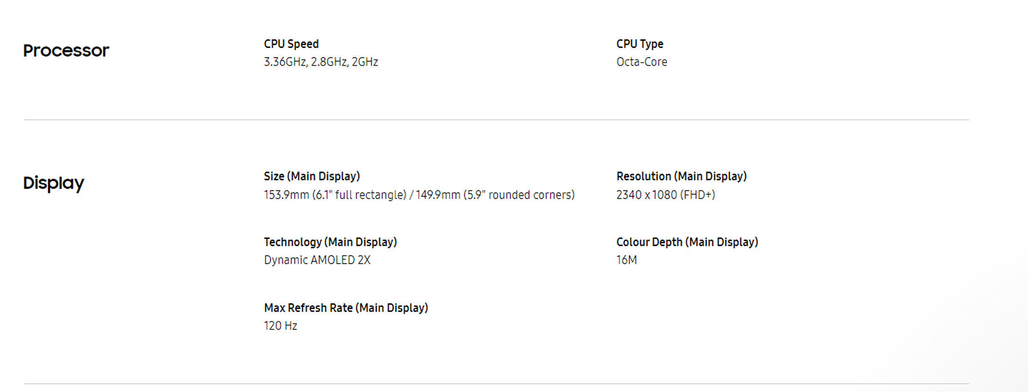
Task: Select the Resolution (Main Display) label
Action: click(x=681, y=176)
